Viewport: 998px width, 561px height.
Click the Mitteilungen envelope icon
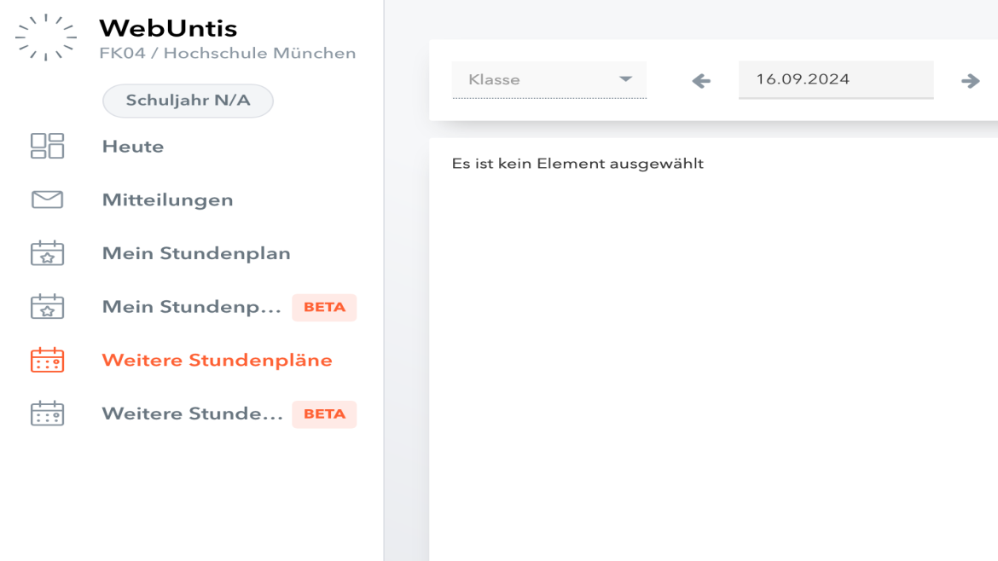(x=47, y=200)
